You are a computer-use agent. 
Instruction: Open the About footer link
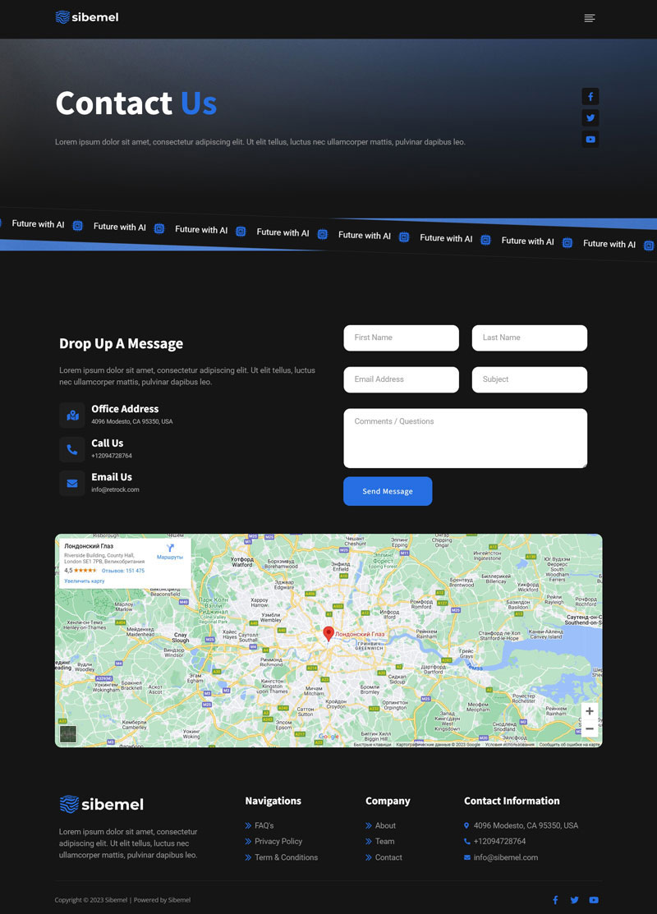pyautogui.click(x=385, y=825)
